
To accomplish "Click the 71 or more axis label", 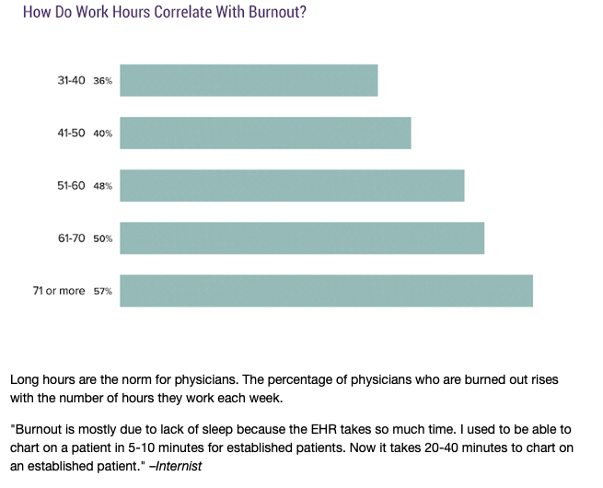I will [x=59, y=291].
